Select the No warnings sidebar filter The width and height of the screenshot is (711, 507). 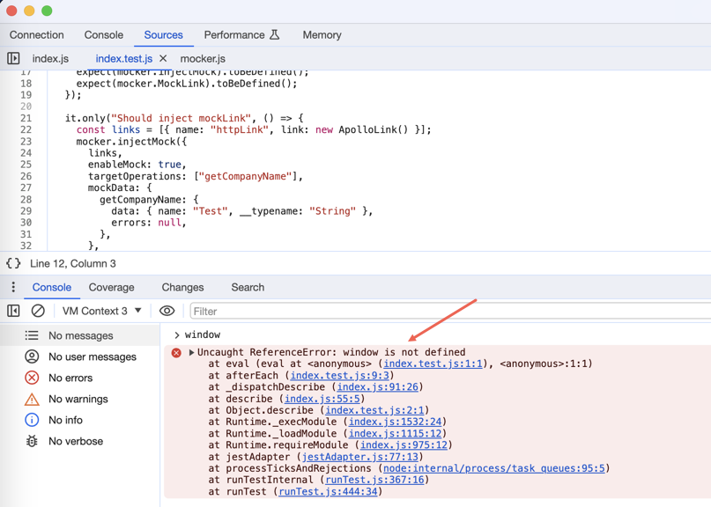click(80, 399)
